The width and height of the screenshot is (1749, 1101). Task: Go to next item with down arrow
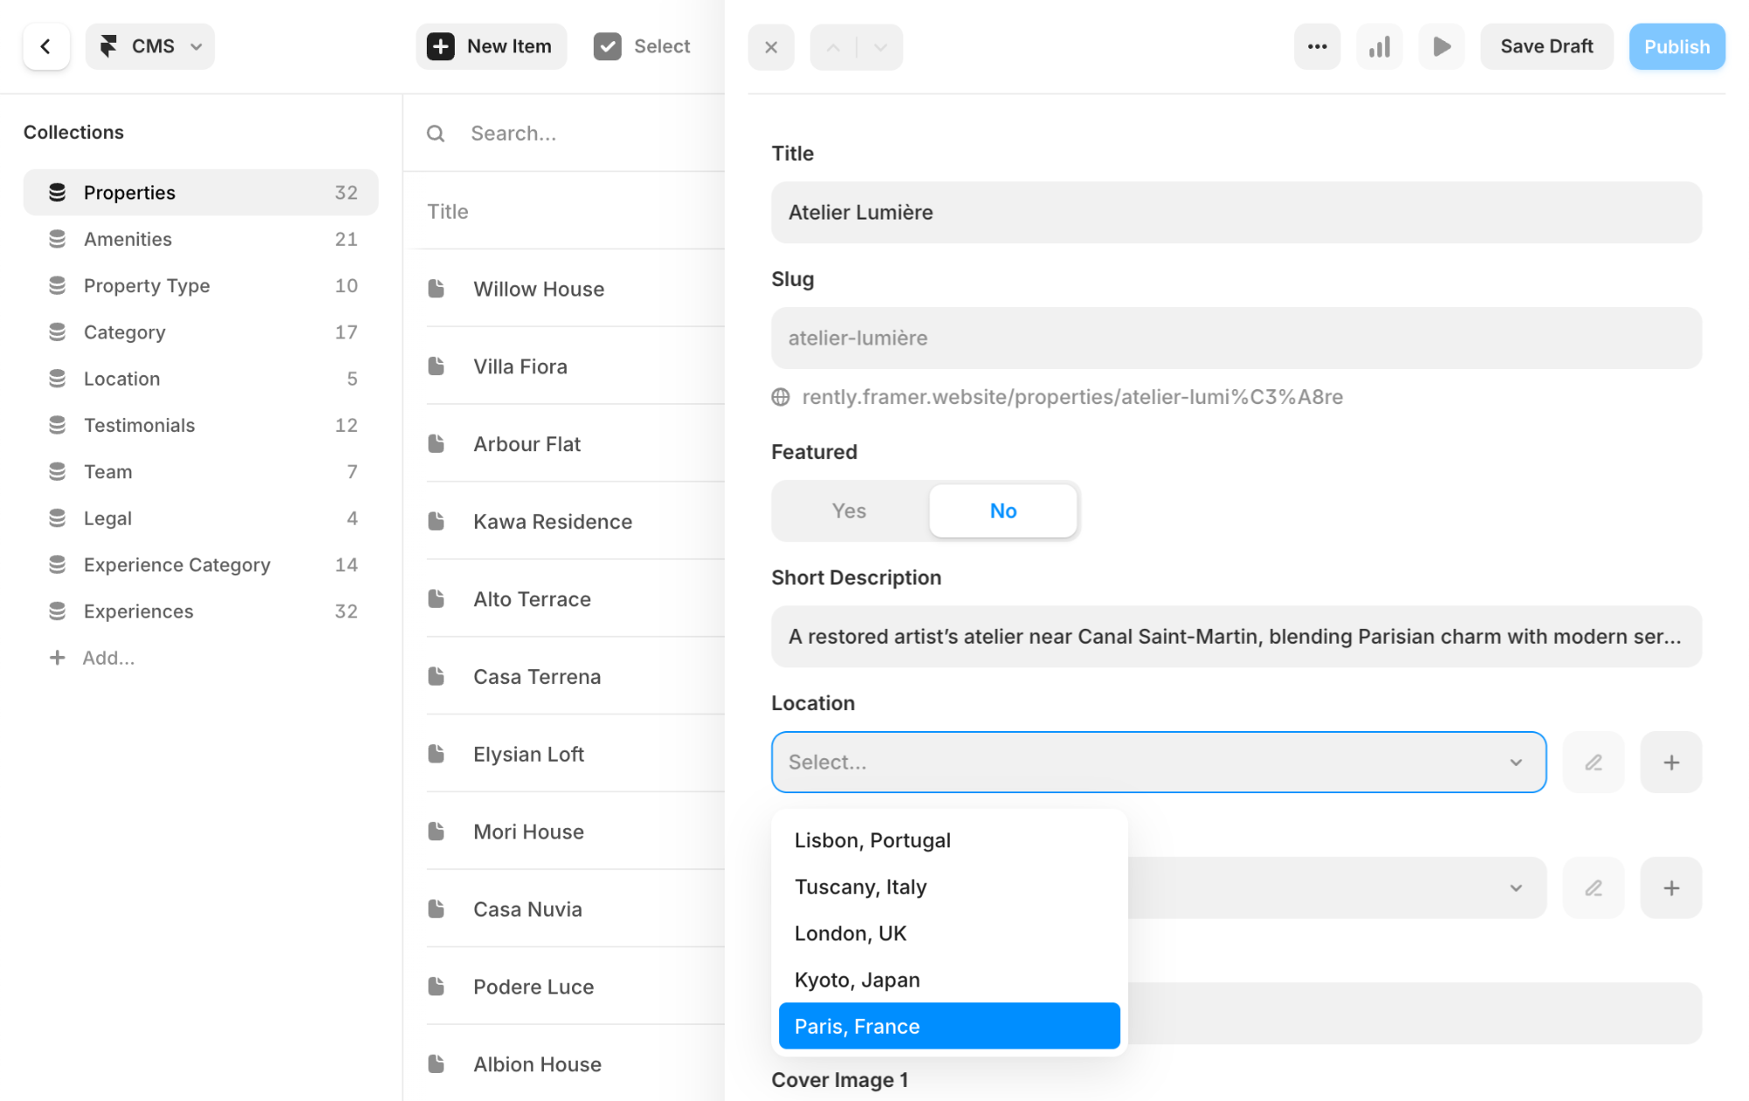point(881,47)
